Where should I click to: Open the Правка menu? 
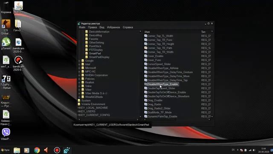[92, 27]
